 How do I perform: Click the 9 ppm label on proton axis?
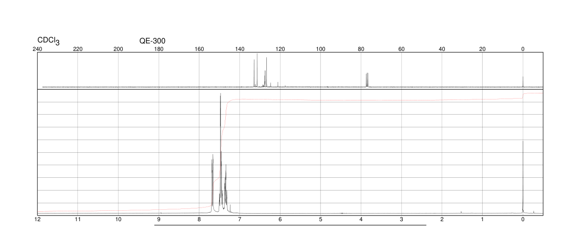159,219
